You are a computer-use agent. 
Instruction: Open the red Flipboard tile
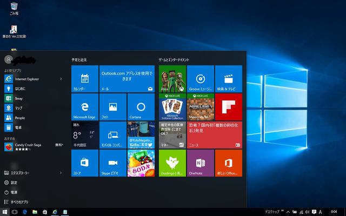click(229, 107)
